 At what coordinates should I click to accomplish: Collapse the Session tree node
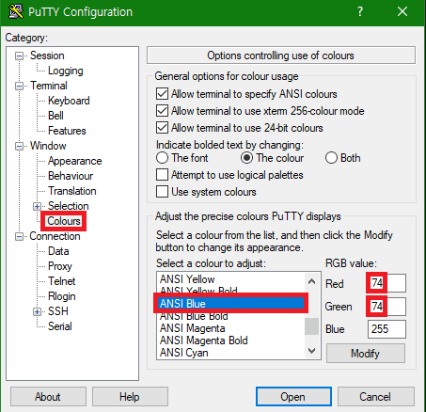coord(20,56)
